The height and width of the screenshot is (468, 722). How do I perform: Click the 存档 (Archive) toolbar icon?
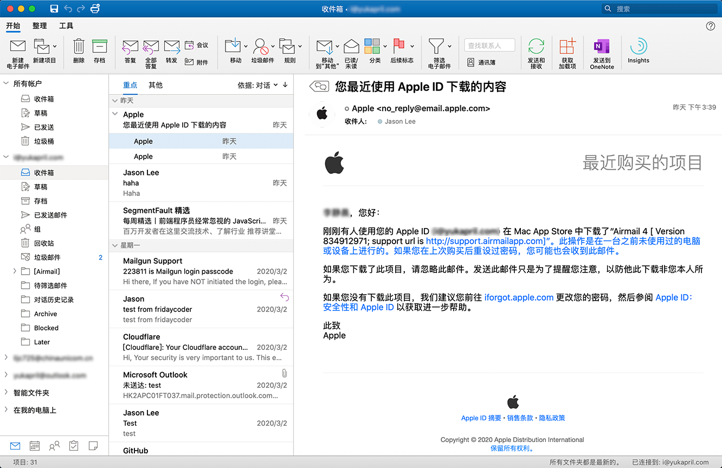99,48
